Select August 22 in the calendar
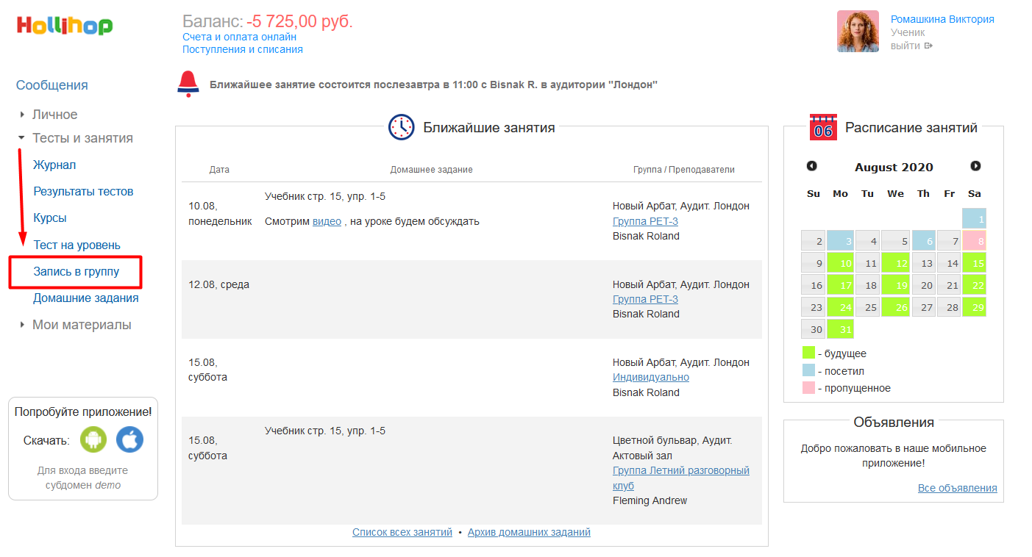The image size is (1032, 557). pyautogui.click(x=974, y=285)
